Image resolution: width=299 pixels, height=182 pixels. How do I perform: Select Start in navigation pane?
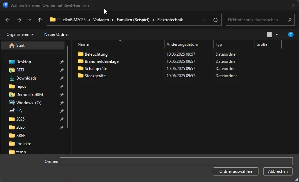pos(33,45)
